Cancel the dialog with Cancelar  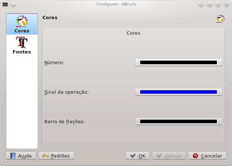(x=207, y=156)
